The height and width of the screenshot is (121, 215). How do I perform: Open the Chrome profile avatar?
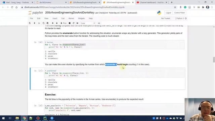[x=208, y=7]
